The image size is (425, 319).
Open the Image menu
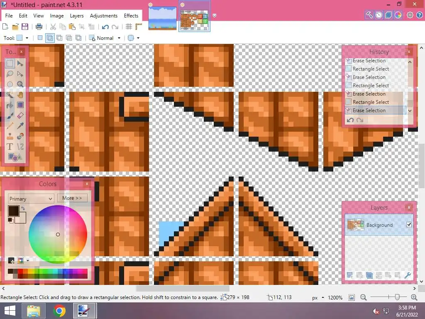(x=56, y=16)
